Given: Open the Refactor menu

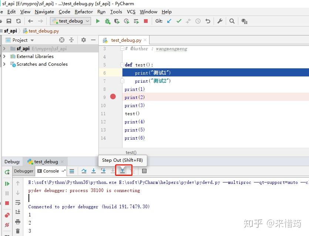Looking at the screenshot, I should [84, 12].
